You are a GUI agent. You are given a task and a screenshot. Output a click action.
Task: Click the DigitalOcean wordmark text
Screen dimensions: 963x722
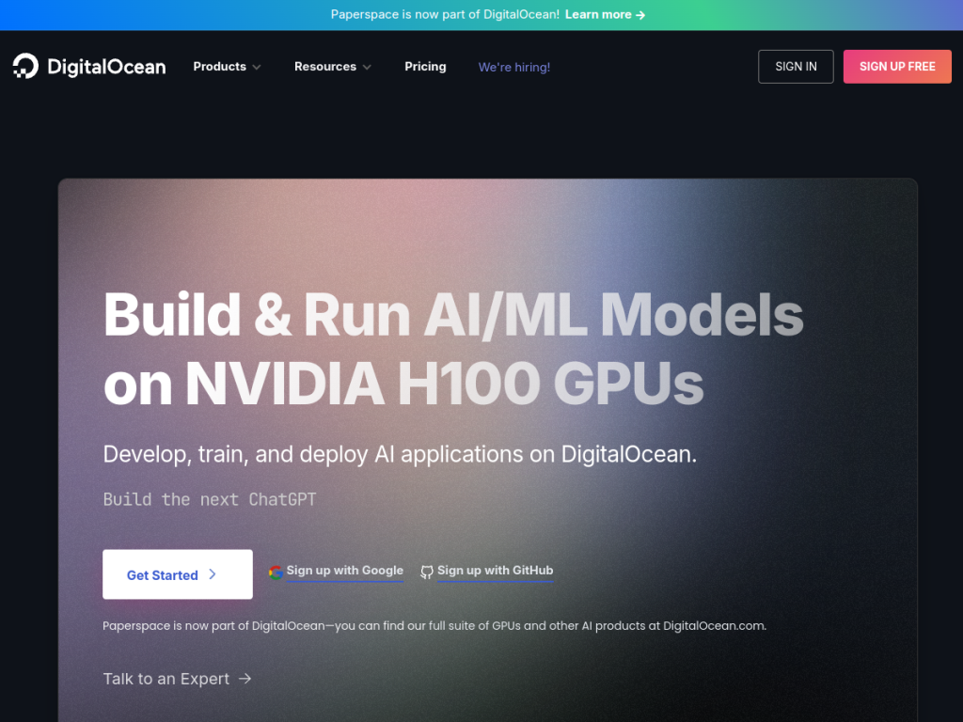(106, 67)
